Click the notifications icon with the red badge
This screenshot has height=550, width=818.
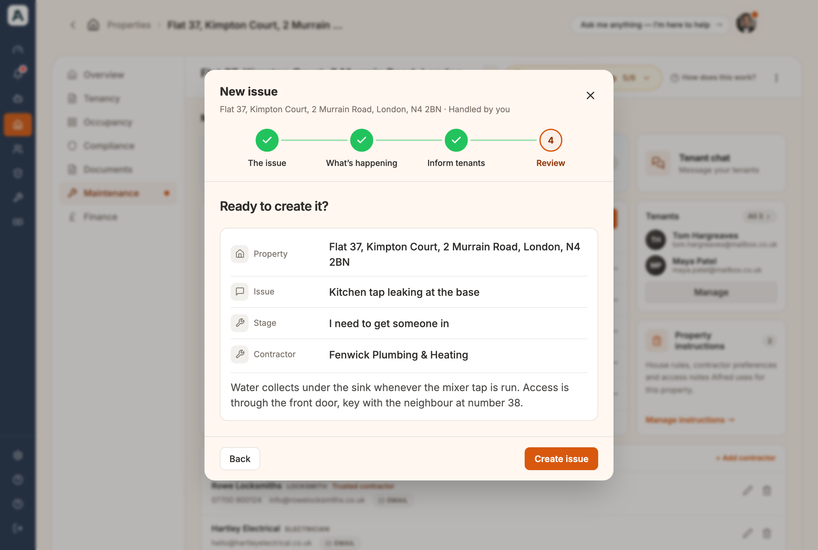point(18,73)
